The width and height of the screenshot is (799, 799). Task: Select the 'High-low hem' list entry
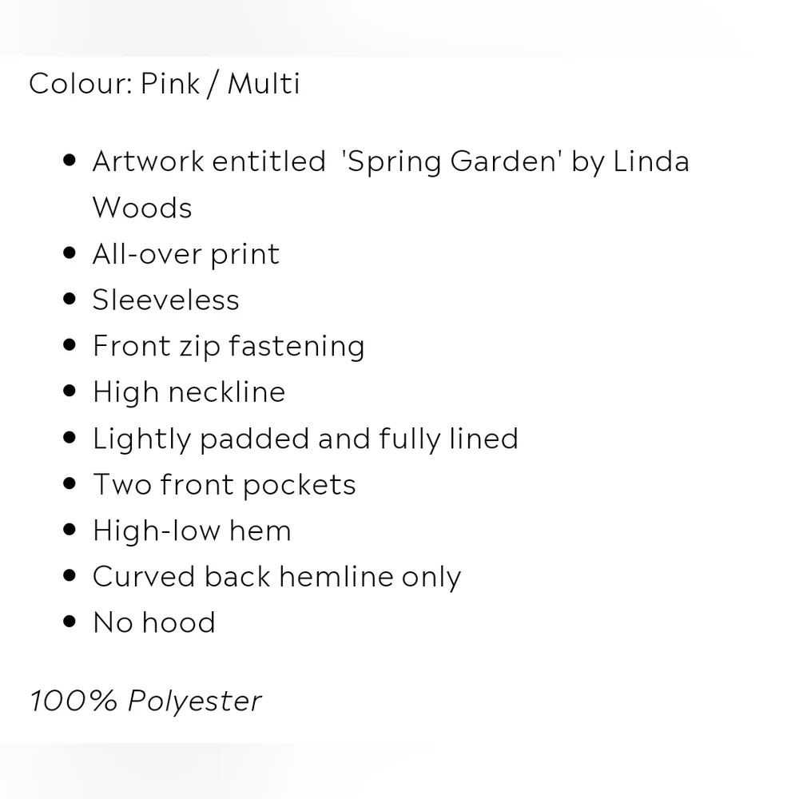[192, 531]
